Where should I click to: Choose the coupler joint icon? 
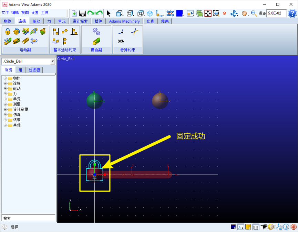point(96,41)
